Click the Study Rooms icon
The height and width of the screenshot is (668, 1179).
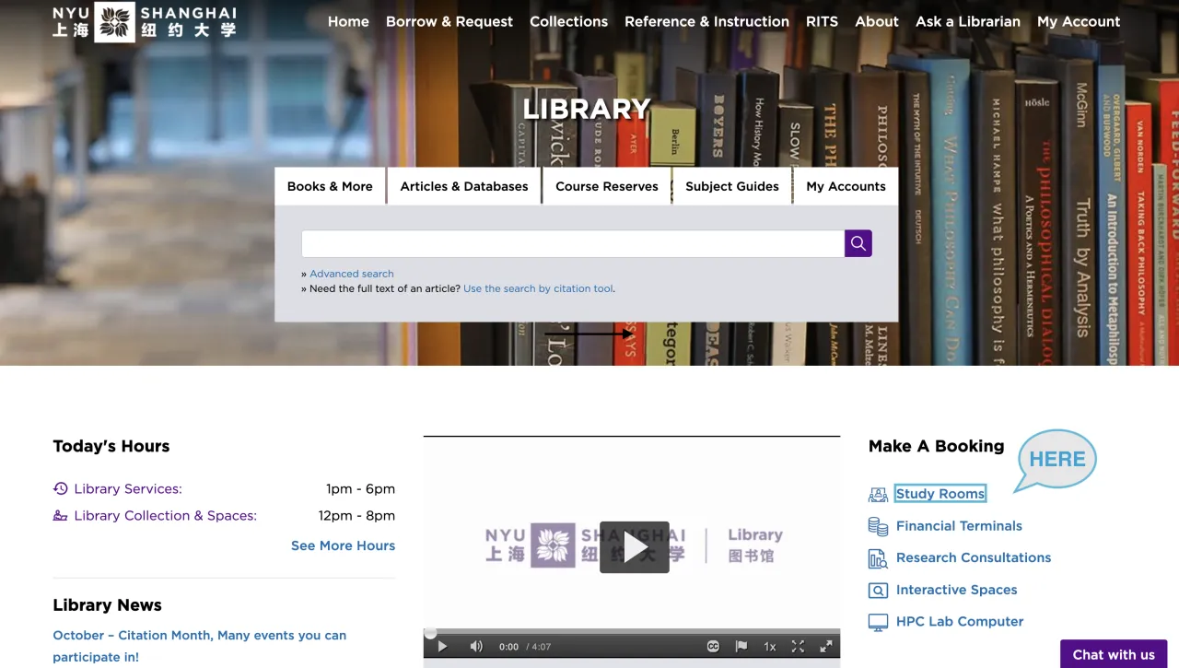click(878, 495)
